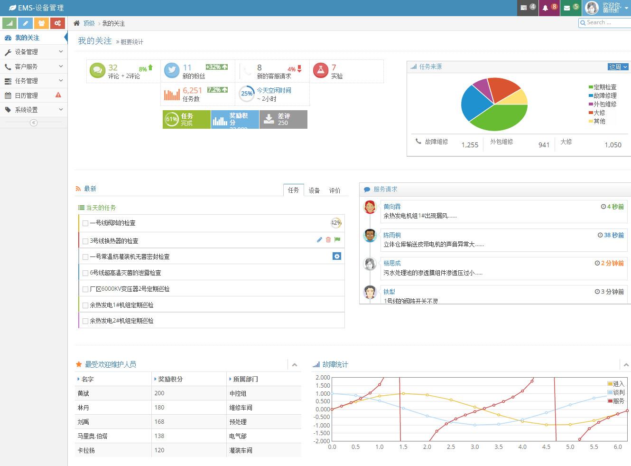Collapse the 最受欢迎维护人员 panel
This screenshot has height=466, width=631.
295,365
